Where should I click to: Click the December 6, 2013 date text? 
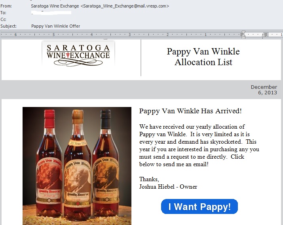coord(264,90)
